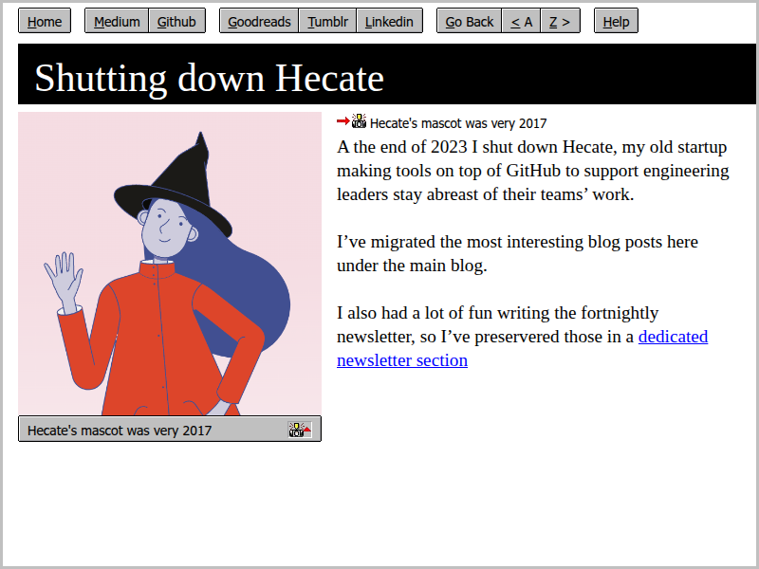Open the Help button
This screenshot has width=759, height=569.
[x=616, y=21]
